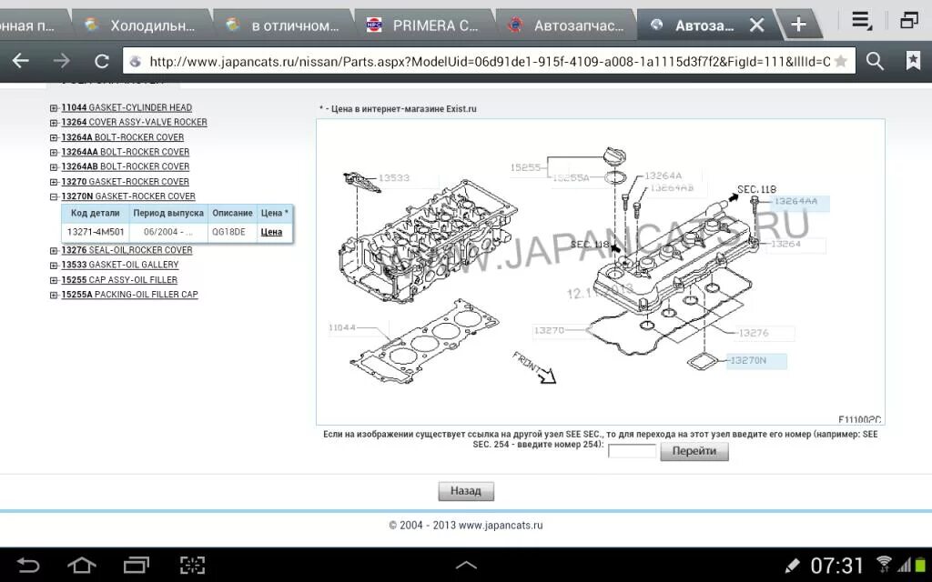
Task: Open the panel with the up chevron
Action: tap(466, 565)
